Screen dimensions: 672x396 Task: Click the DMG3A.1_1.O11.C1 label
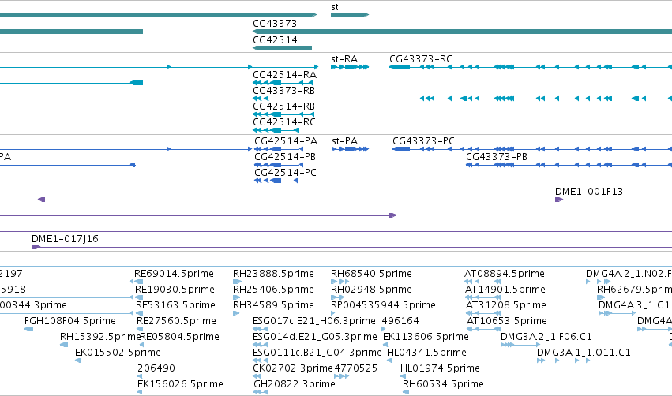click(x=584, y=353)
